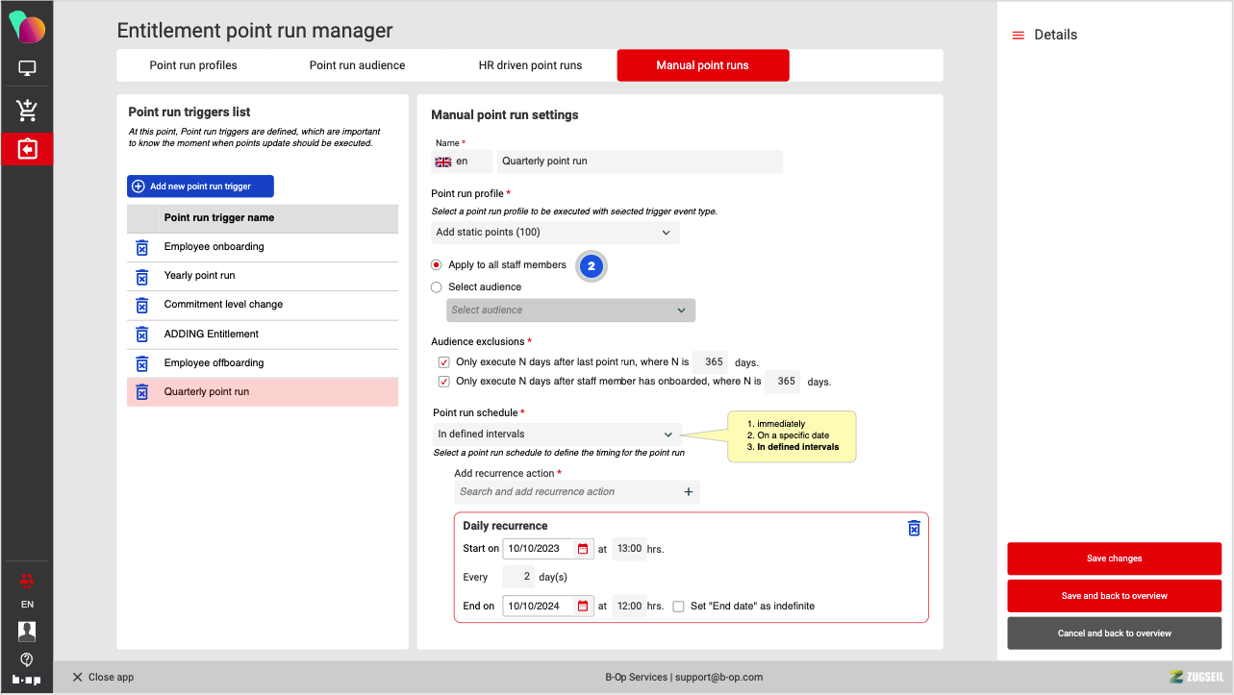This screenshot has width=1234, height=695.
Task: Click Add new point run trigger
Action: point(200,186)
